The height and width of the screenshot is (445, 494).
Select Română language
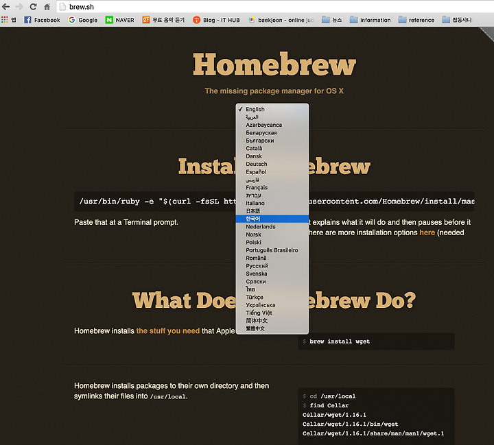pyautogui.click(x=272, y=258)
